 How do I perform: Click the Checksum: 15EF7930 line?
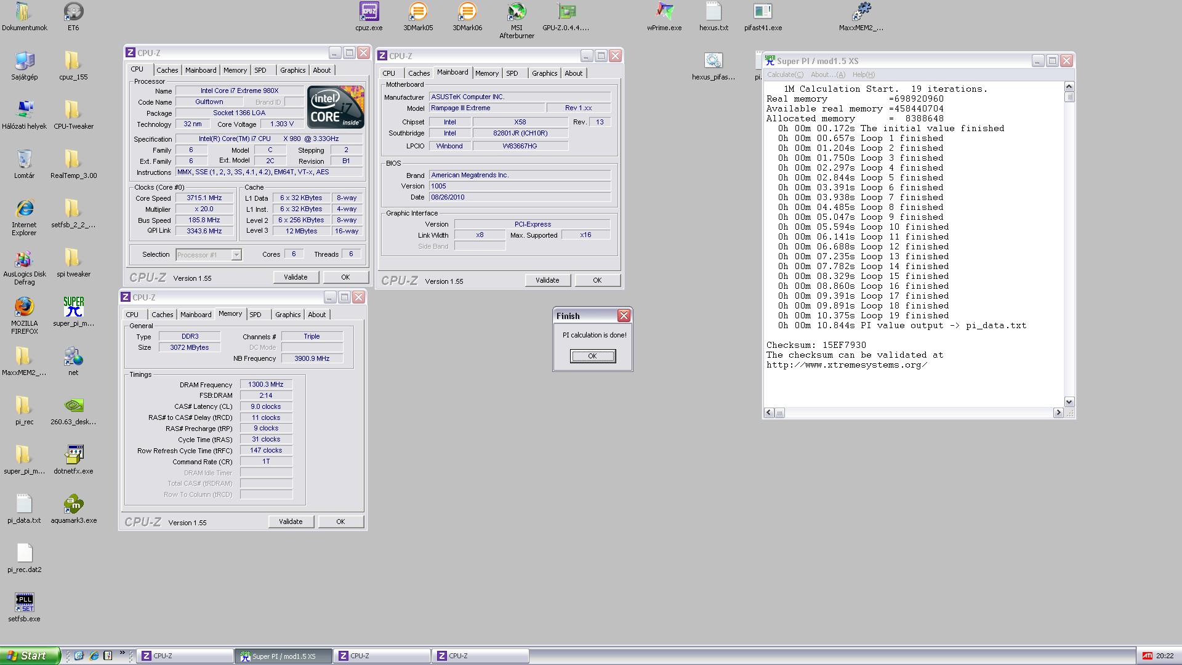pyautogui.click(x=816, y=345)
